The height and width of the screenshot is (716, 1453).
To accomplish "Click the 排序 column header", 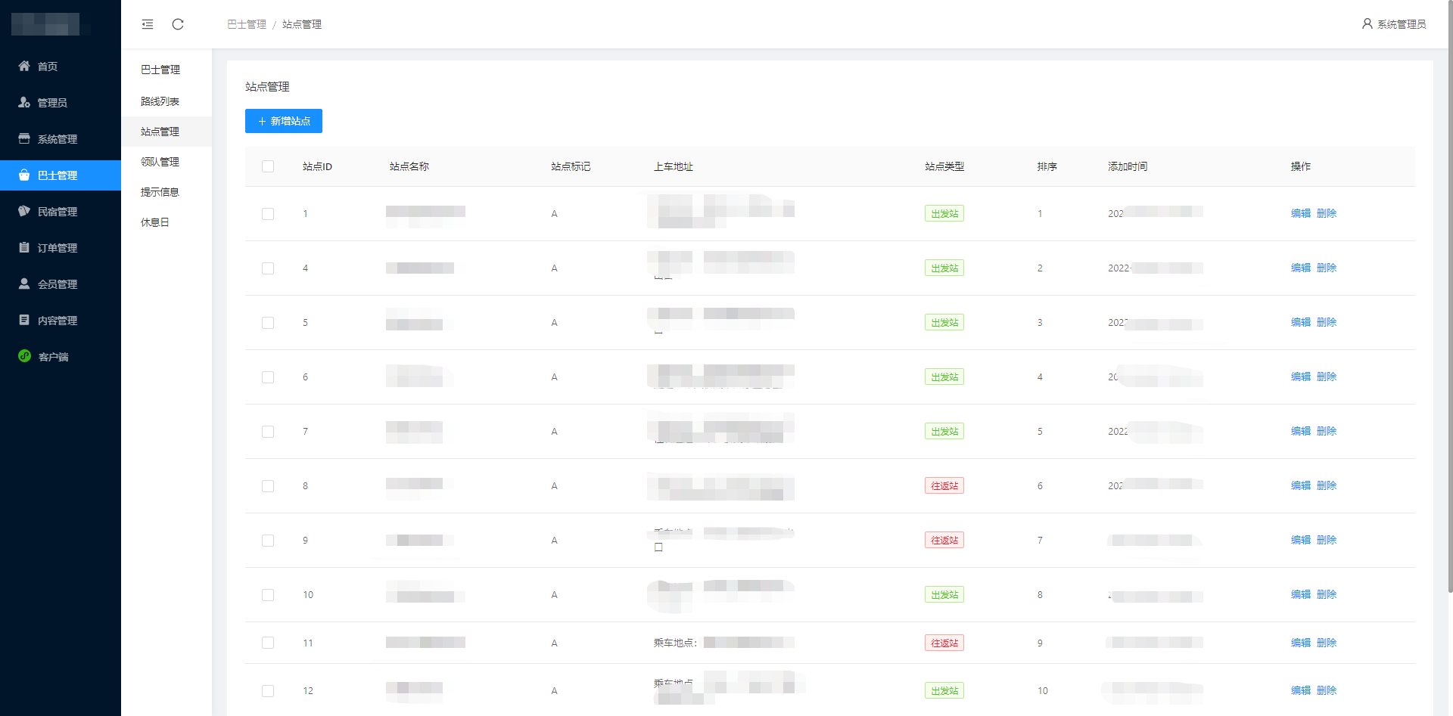I will [1047, 166].
